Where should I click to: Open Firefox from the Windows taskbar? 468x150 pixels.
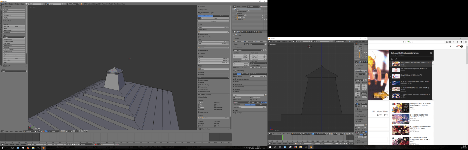click(x=28, y=148)
